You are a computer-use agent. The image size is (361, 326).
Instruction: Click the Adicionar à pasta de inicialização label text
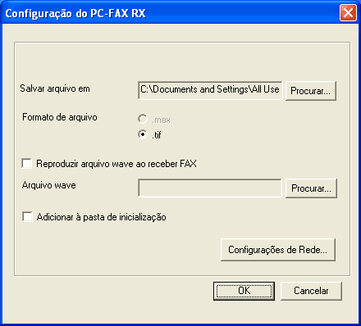pyautogui.click(x=101, y=217)
